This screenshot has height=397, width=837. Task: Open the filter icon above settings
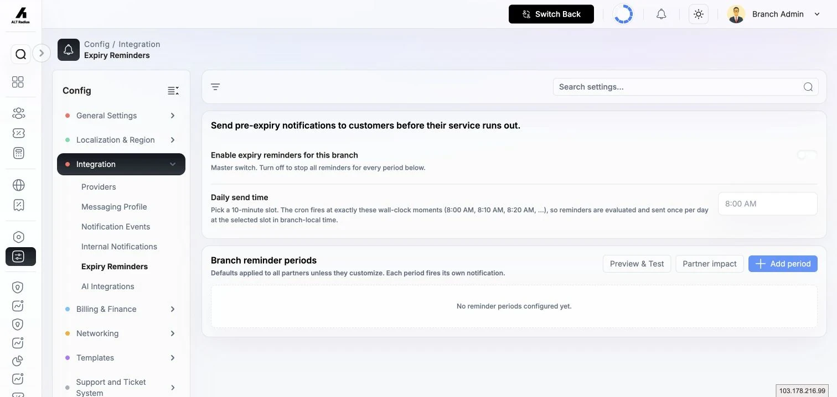pyautogui.click(x=215, y=87)
